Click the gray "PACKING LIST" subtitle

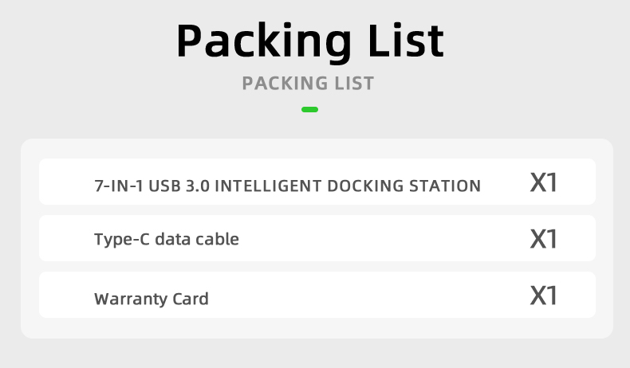(308, 84)
